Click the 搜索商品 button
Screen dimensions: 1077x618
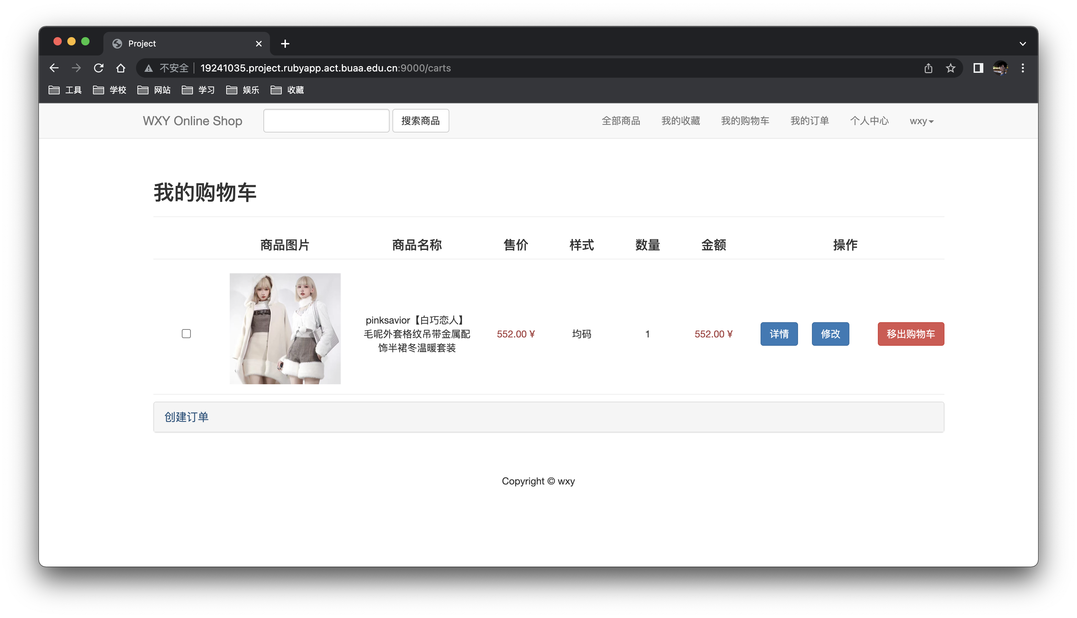point(420,121)
